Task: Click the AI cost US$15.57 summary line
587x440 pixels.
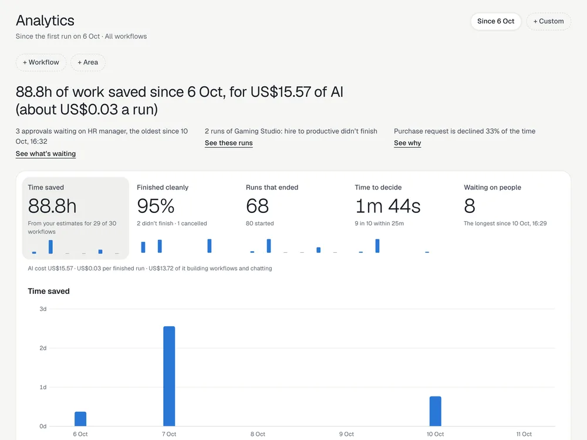Action: click(x=150, y=268)
